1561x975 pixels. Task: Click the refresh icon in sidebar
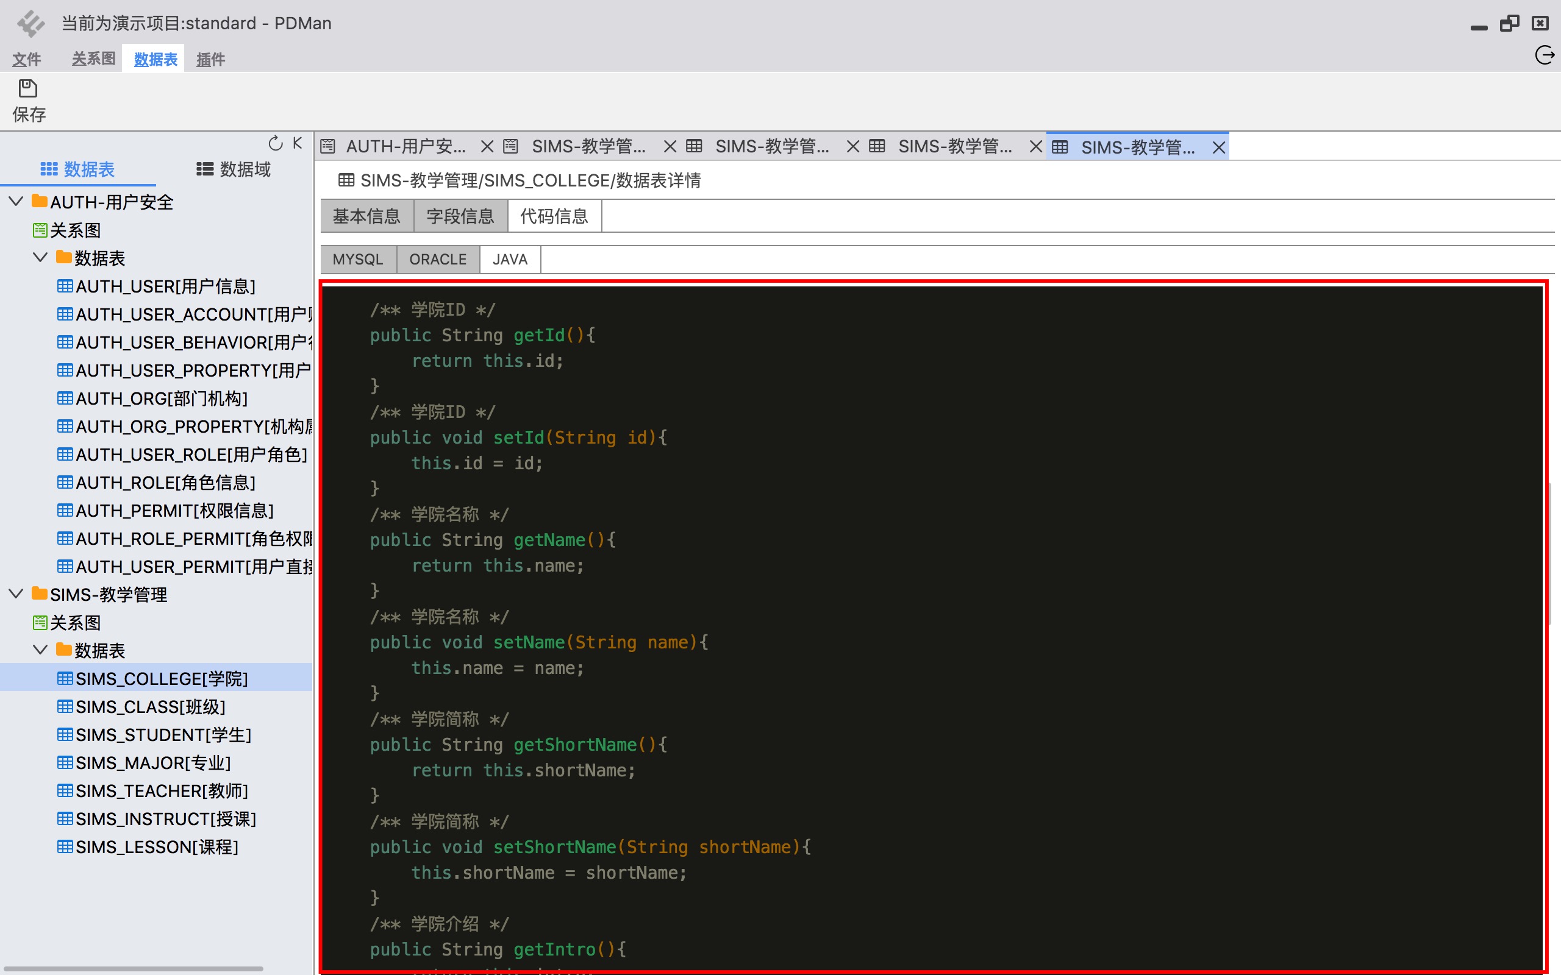coord(276,143)
